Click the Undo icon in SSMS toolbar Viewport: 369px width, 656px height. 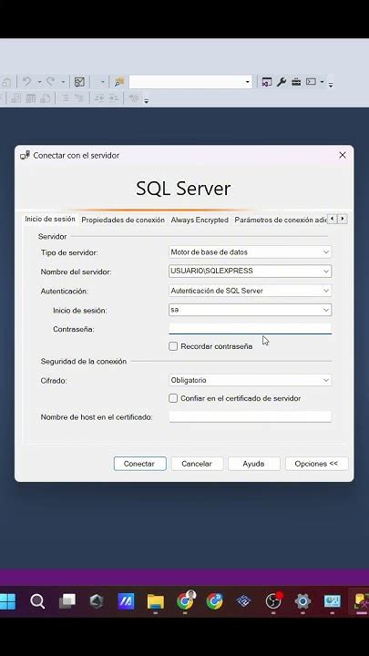coord(27,82)
